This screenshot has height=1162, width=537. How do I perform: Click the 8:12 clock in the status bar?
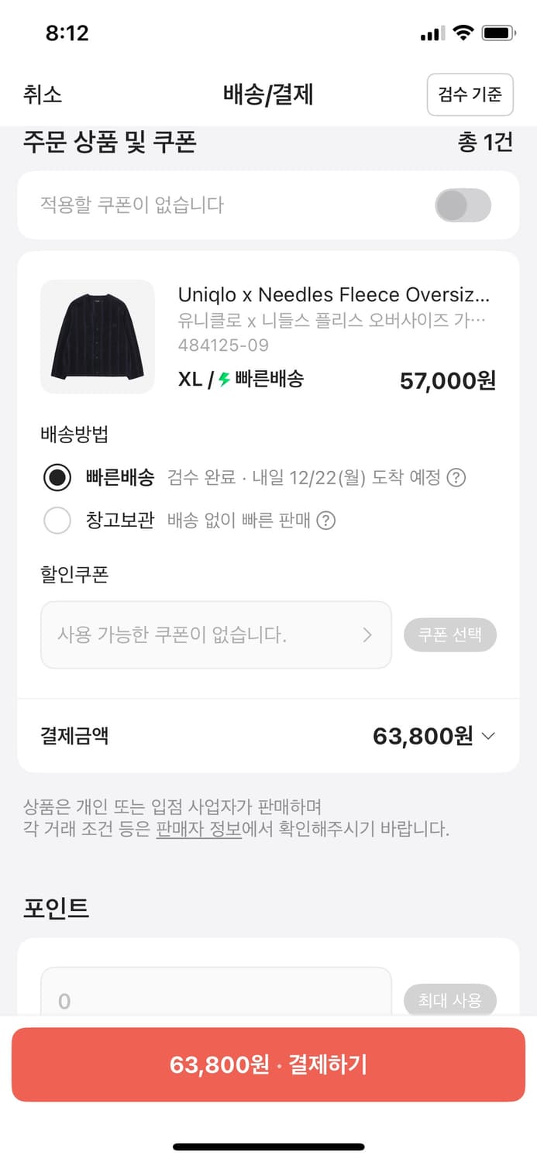pyautogui.click(x=67, y=33)
